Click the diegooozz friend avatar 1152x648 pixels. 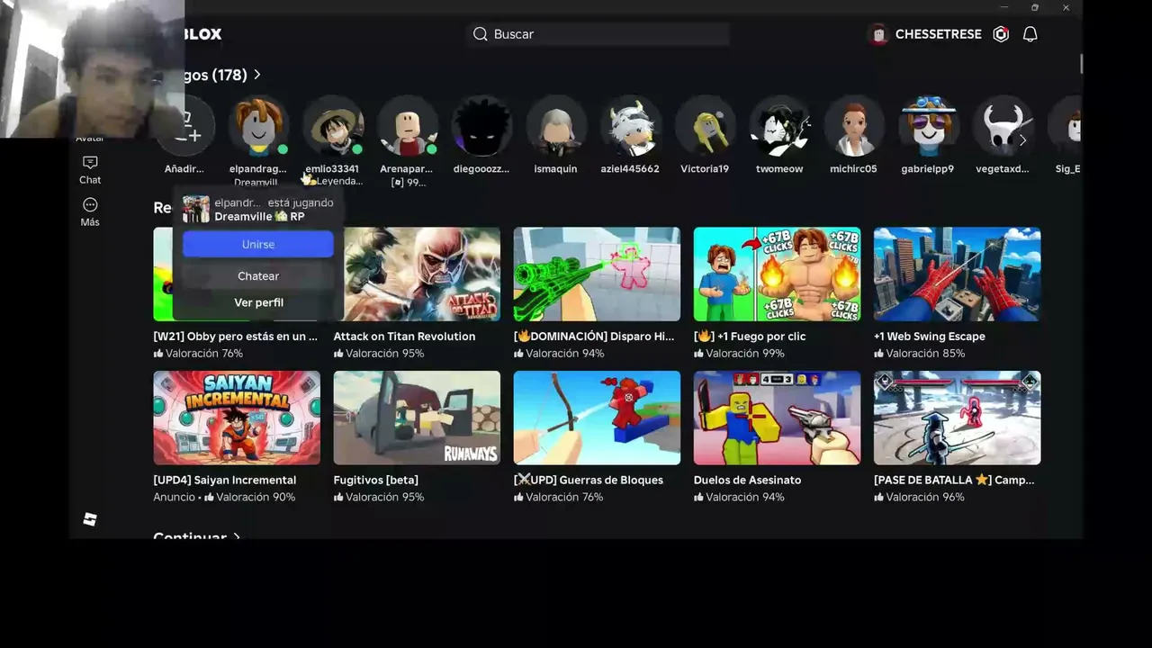(481, 126)
